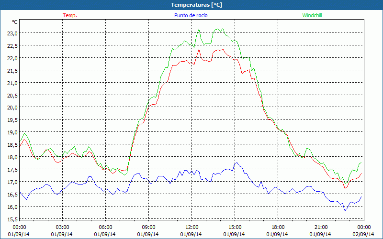This screenshot has height=239, width=383.
Task: Click the 22,5 y-axis value
Action: [12, 46]
